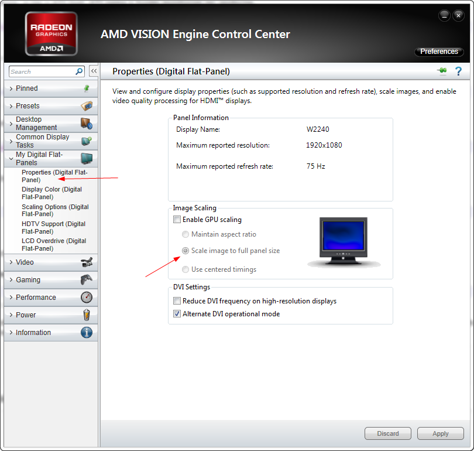Click the Power section label
Viewport: 474px width, 451px height.
click(x=26, y=315)
